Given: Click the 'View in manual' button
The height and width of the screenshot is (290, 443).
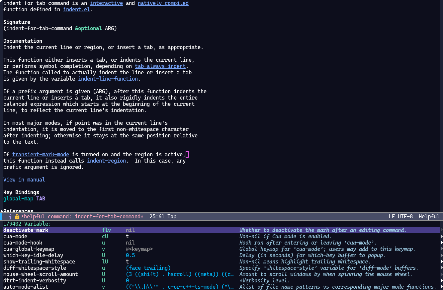Looking at the screenshot, I should 24,180.
